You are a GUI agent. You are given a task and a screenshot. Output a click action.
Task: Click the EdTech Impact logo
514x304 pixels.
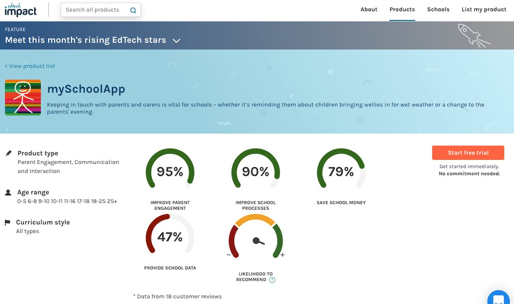click(21, 10)
